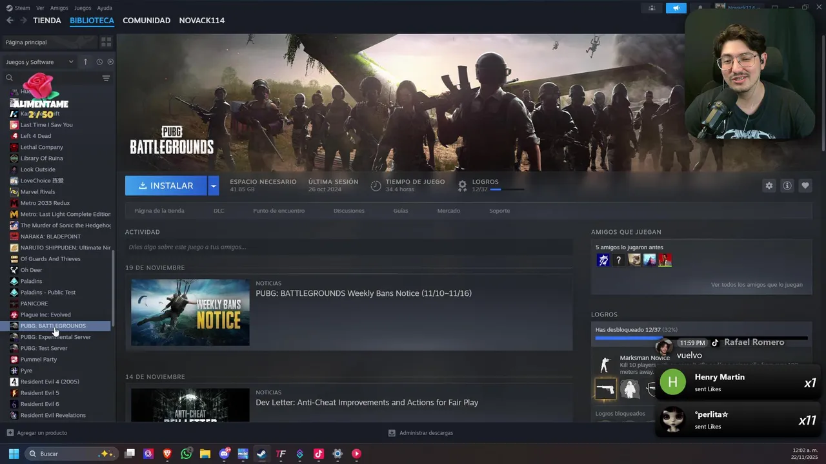This screenshot has width=826, height=464.
Task: Show PUBG game info icon
Action: (787, 186)
